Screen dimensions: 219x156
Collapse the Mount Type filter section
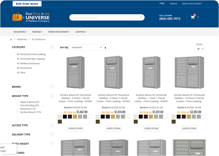pos(51,96)
